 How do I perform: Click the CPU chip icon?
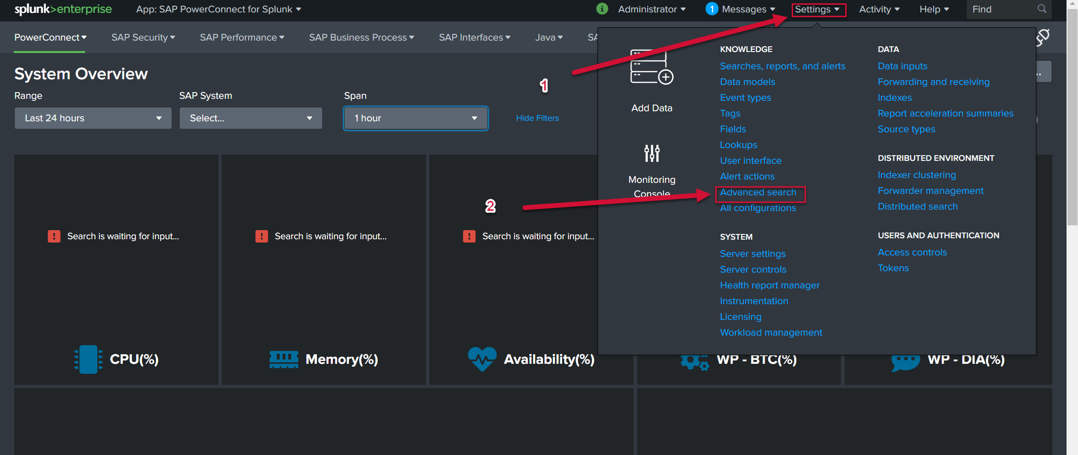[x=88, y=359]
